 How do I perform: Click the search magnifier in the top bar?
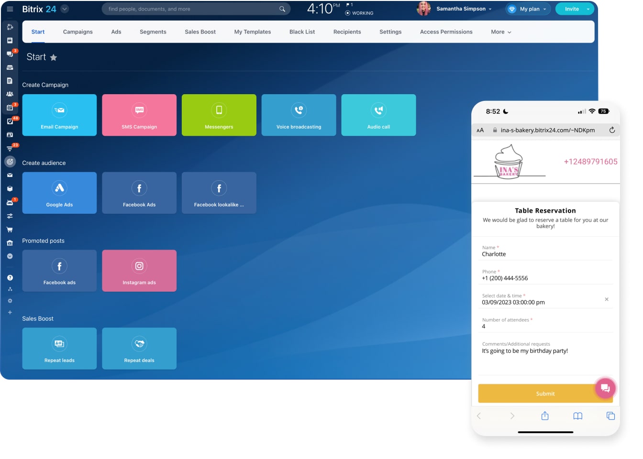282,9
